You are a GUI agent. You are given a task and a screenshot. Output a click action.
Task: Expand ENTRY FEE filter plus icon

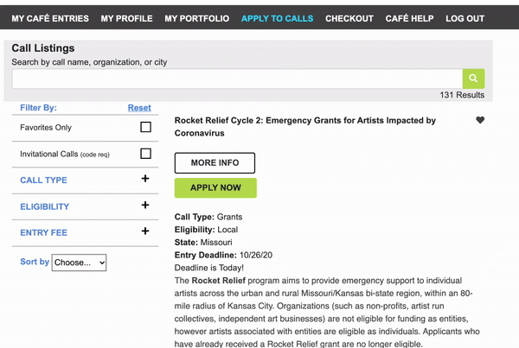(145, 231)
